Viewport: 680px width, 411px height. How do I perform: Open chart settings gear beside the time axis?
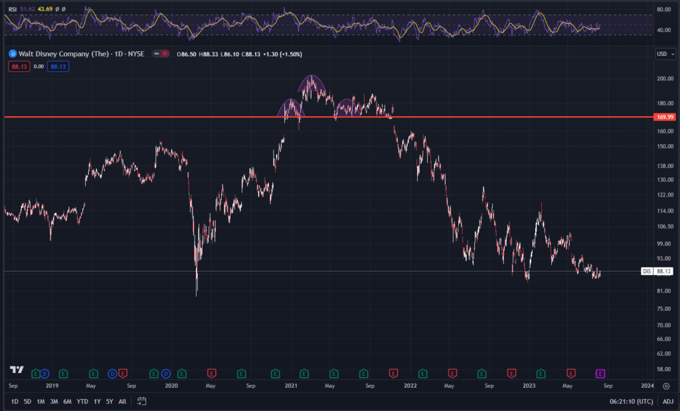(666, 386)
